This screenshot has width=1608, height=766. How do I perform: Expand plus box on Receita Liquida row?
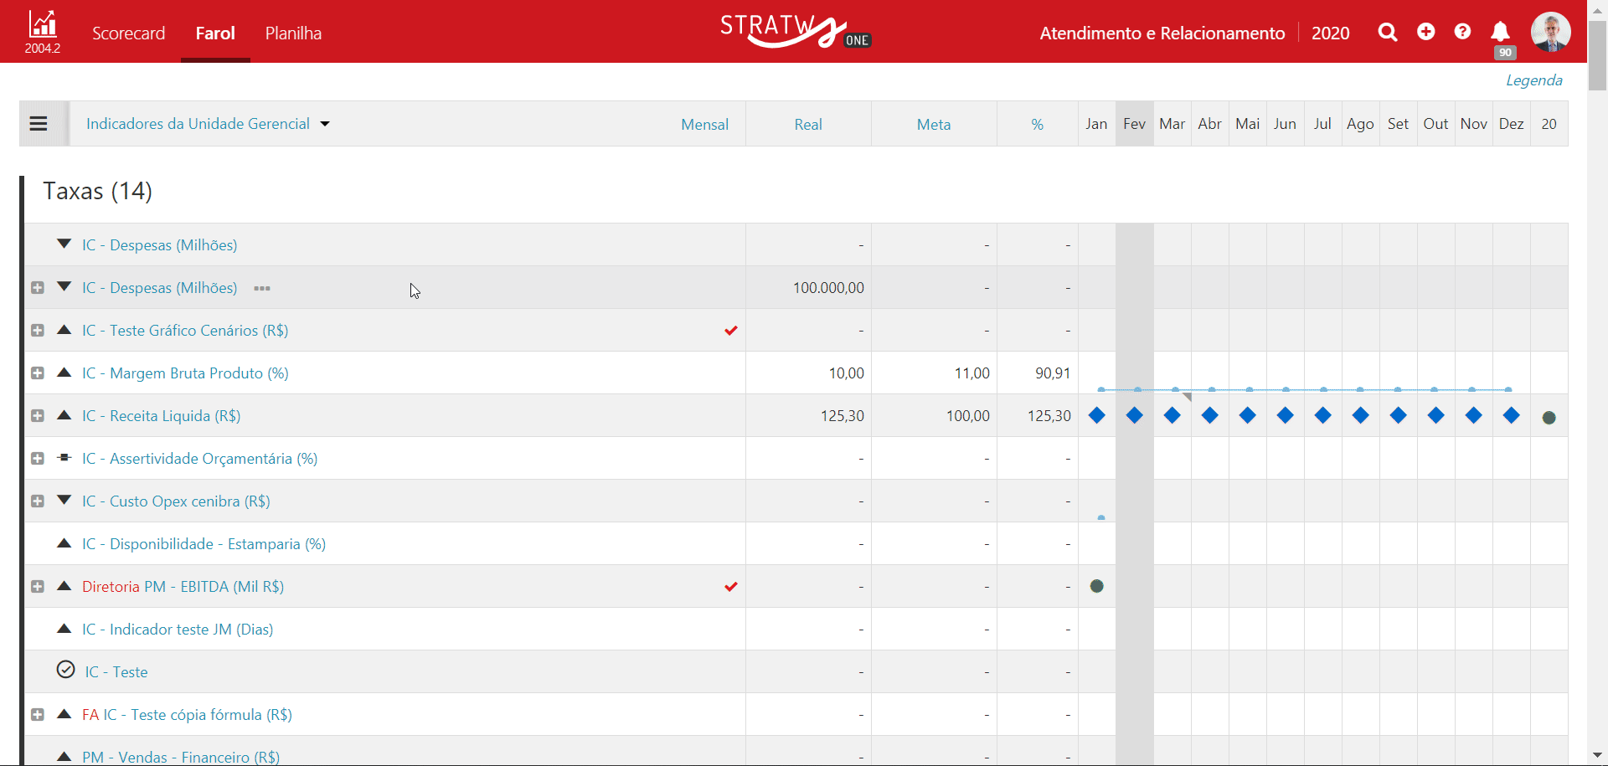tap(38, 416)
